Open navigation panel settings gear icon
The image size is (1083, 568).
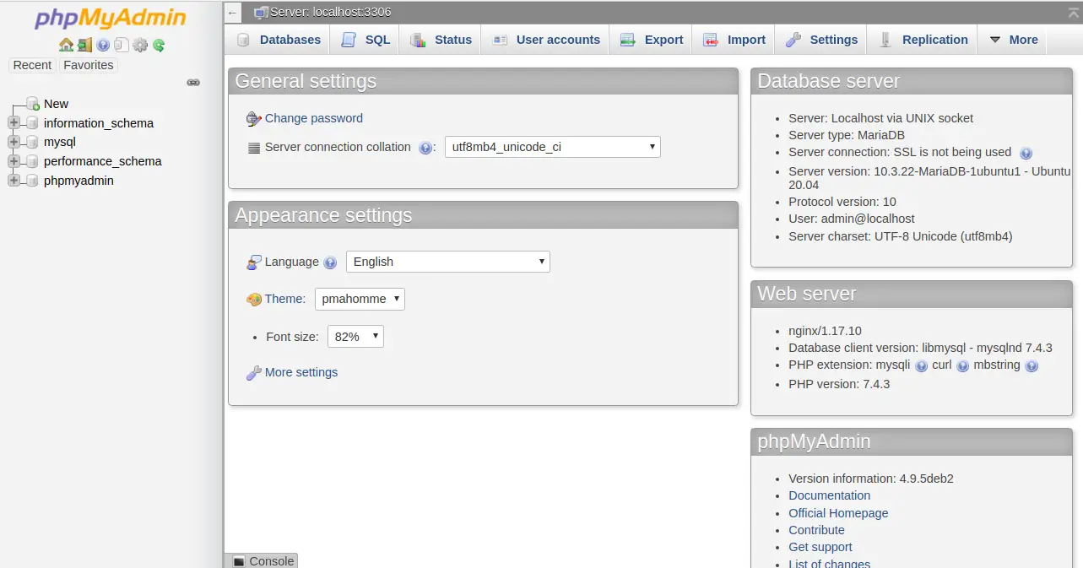(x=140, y=46)
